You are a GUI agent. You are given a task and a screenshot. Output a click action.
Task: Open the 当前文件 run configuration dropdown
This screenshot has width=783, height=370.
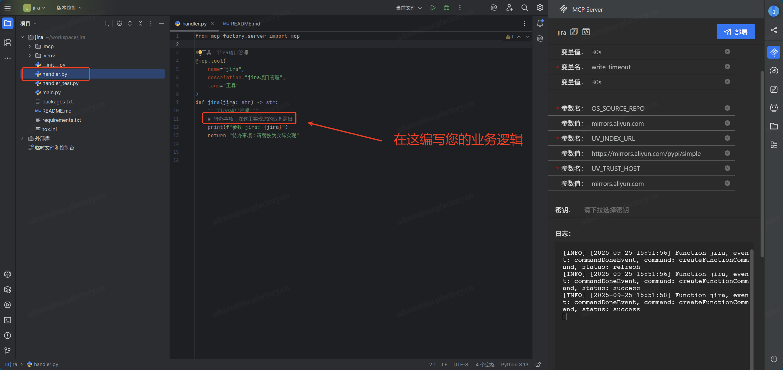coord(409,8)
